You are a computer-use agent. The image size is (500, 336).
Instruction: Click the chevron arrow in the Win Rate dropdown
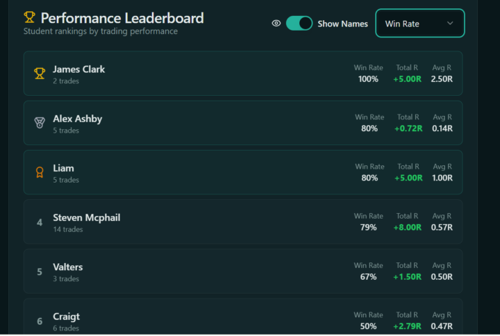point(450,24)
